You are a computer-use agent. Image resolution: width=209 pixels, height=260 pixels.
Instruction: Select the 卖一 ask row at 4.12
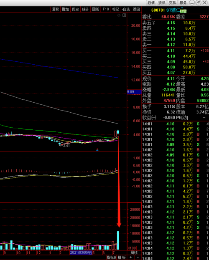click(x=175, y=45)
